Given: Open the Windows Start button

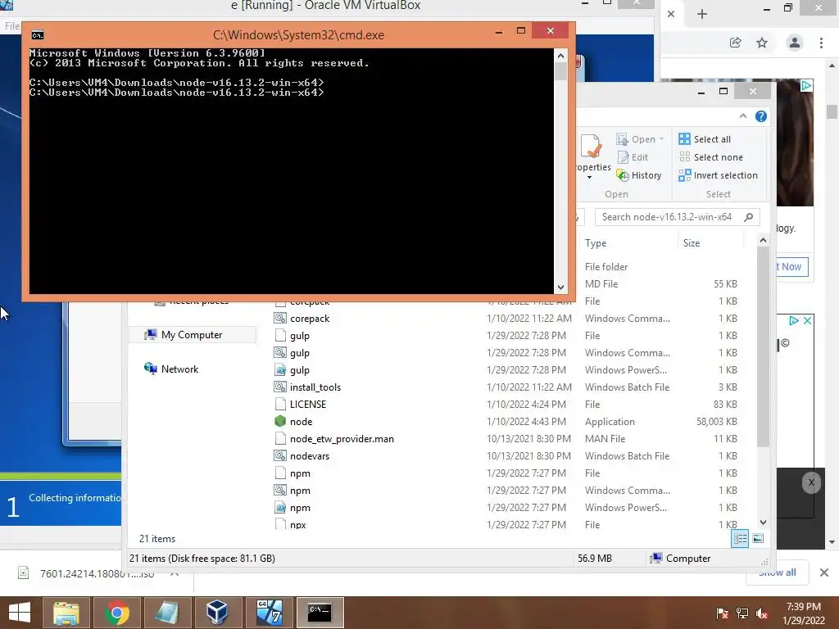Looking at the screenshot, I should tap(20, 613).
